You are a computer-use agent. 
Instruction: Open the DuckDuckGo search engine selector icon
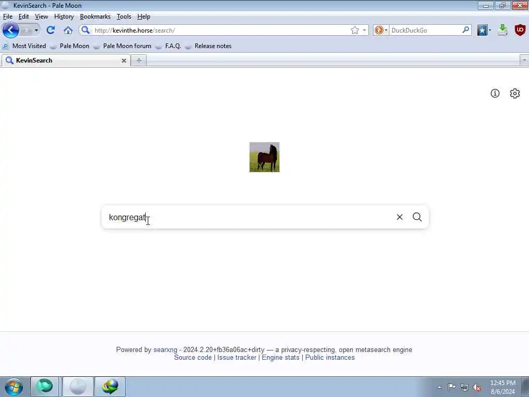381,30
